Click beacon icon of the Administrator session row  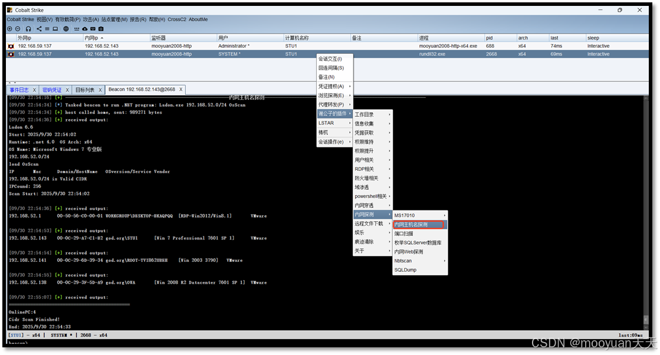[x=11, y=46]
